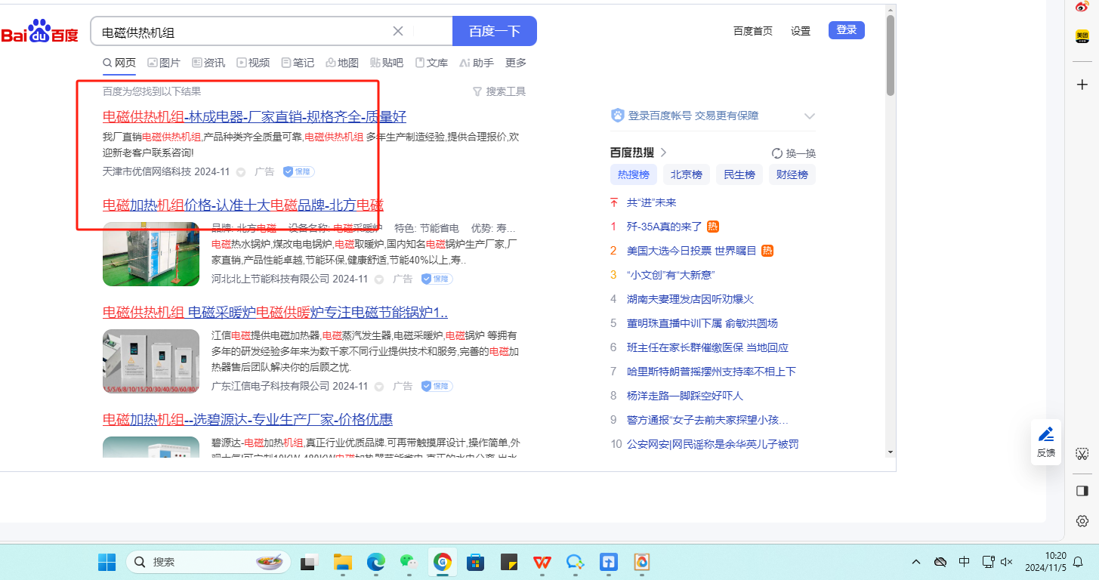
Task: Show hidden system tray icons
Action: coord(916,562)
